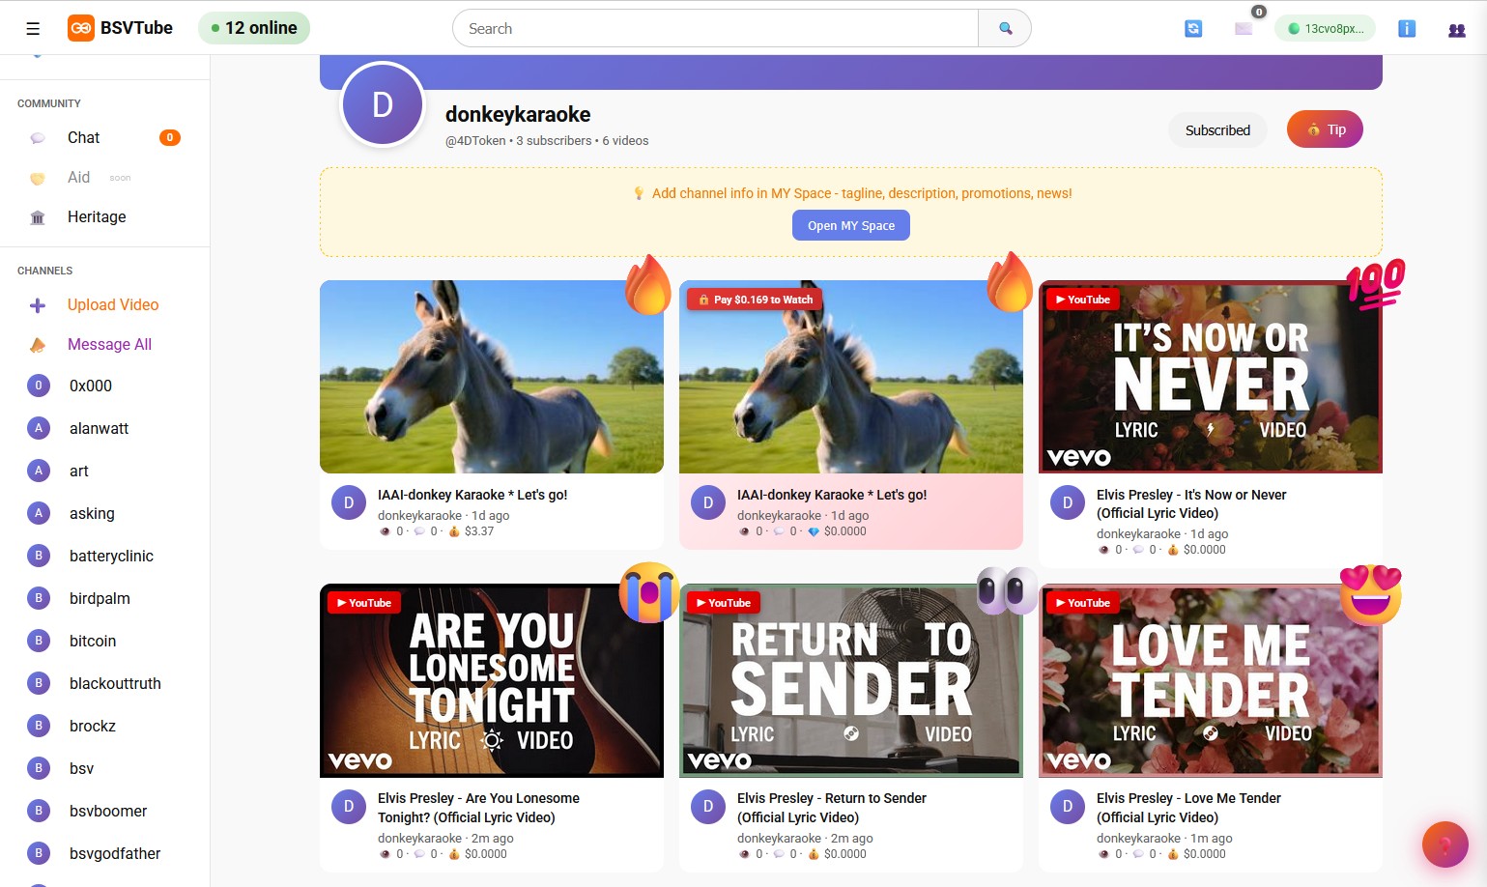Screen dimensions: 1487x887
Task: Open Aid in the community sidebar
Action: coord(104,177)
